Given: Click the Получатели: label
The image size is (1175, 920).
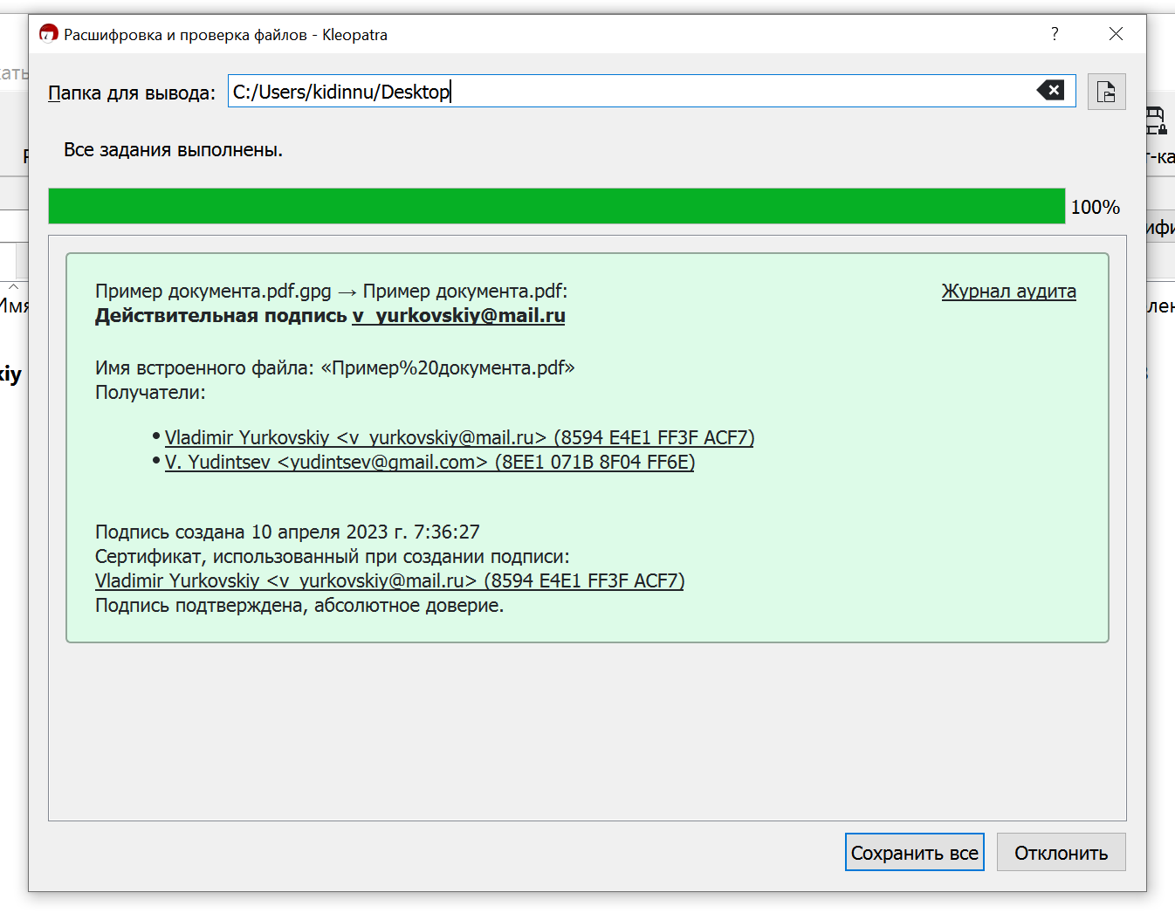Looking at the screenshot, I should 150,393.
